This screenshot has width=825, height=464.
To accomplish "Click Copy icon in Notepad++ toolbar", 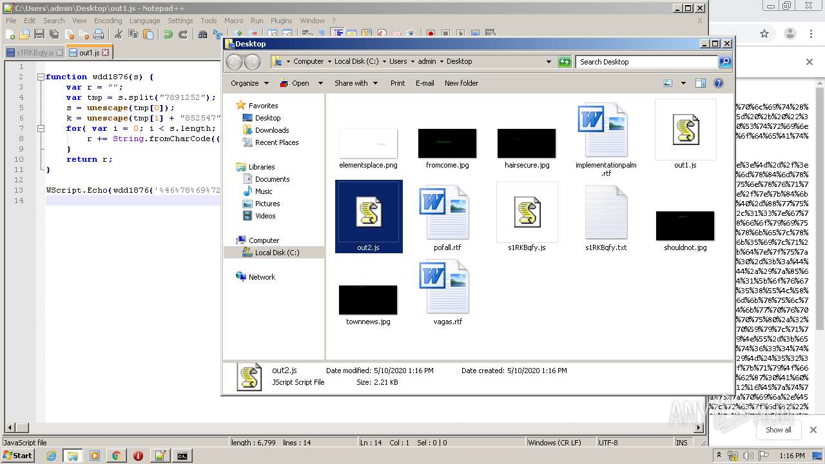I will click(133, 34).
